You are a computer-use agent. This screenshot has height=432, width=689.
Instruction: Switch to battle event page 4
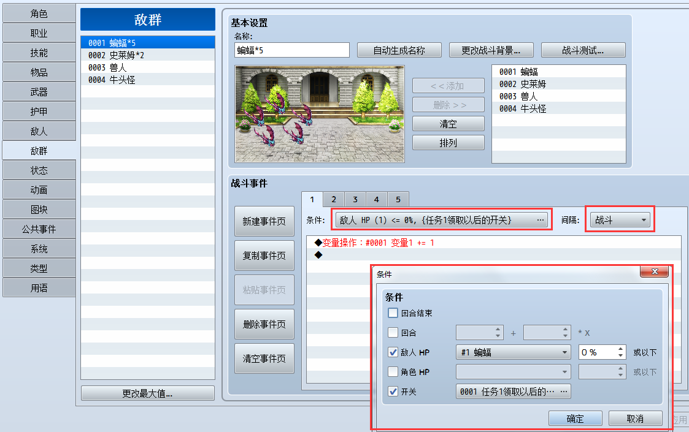(377, 199)
